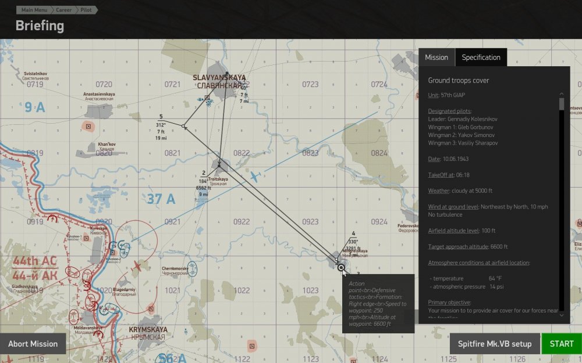Click the Designated pilots label
Screen dimensions: 582x363
coord(449,111)
